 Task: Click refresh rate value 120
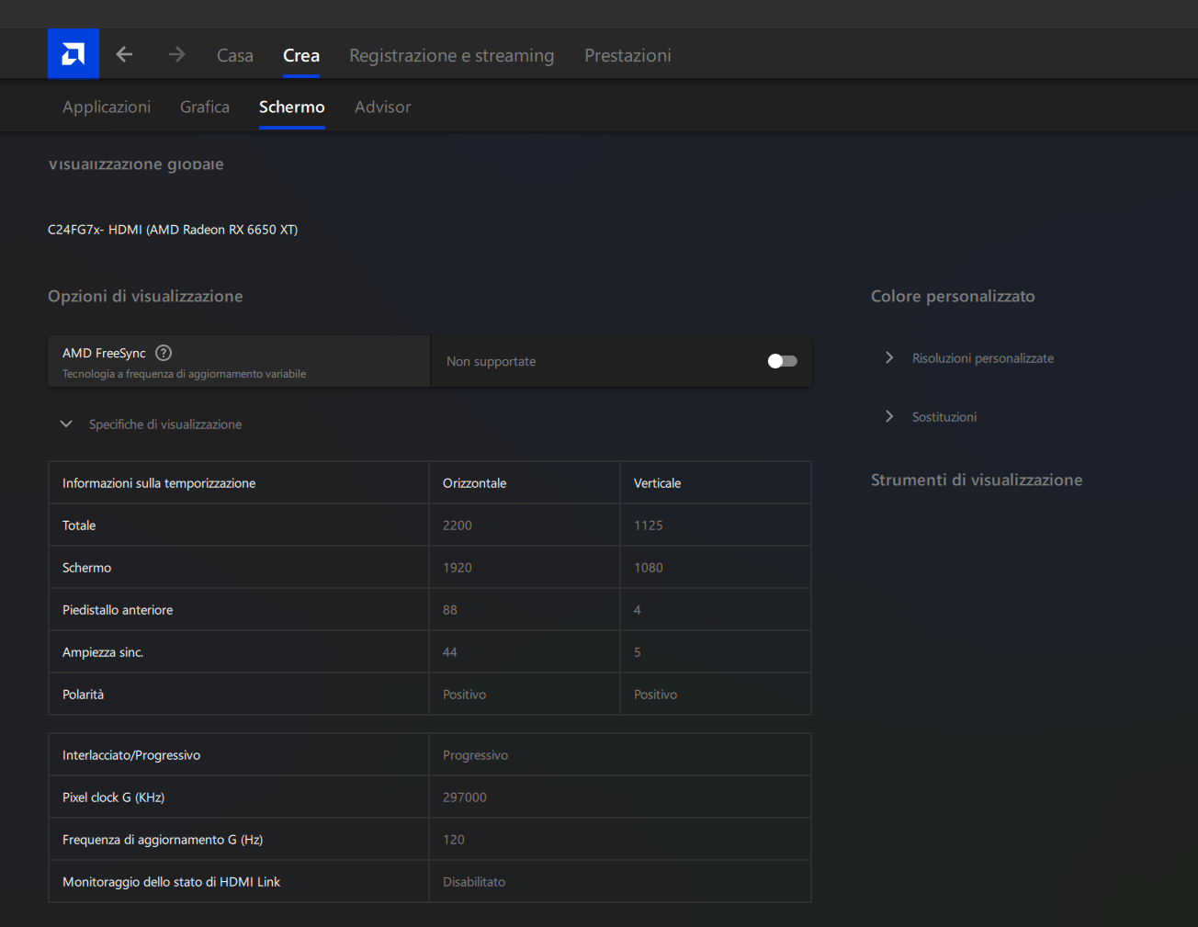pyautogui.click(x=453, y=840)
